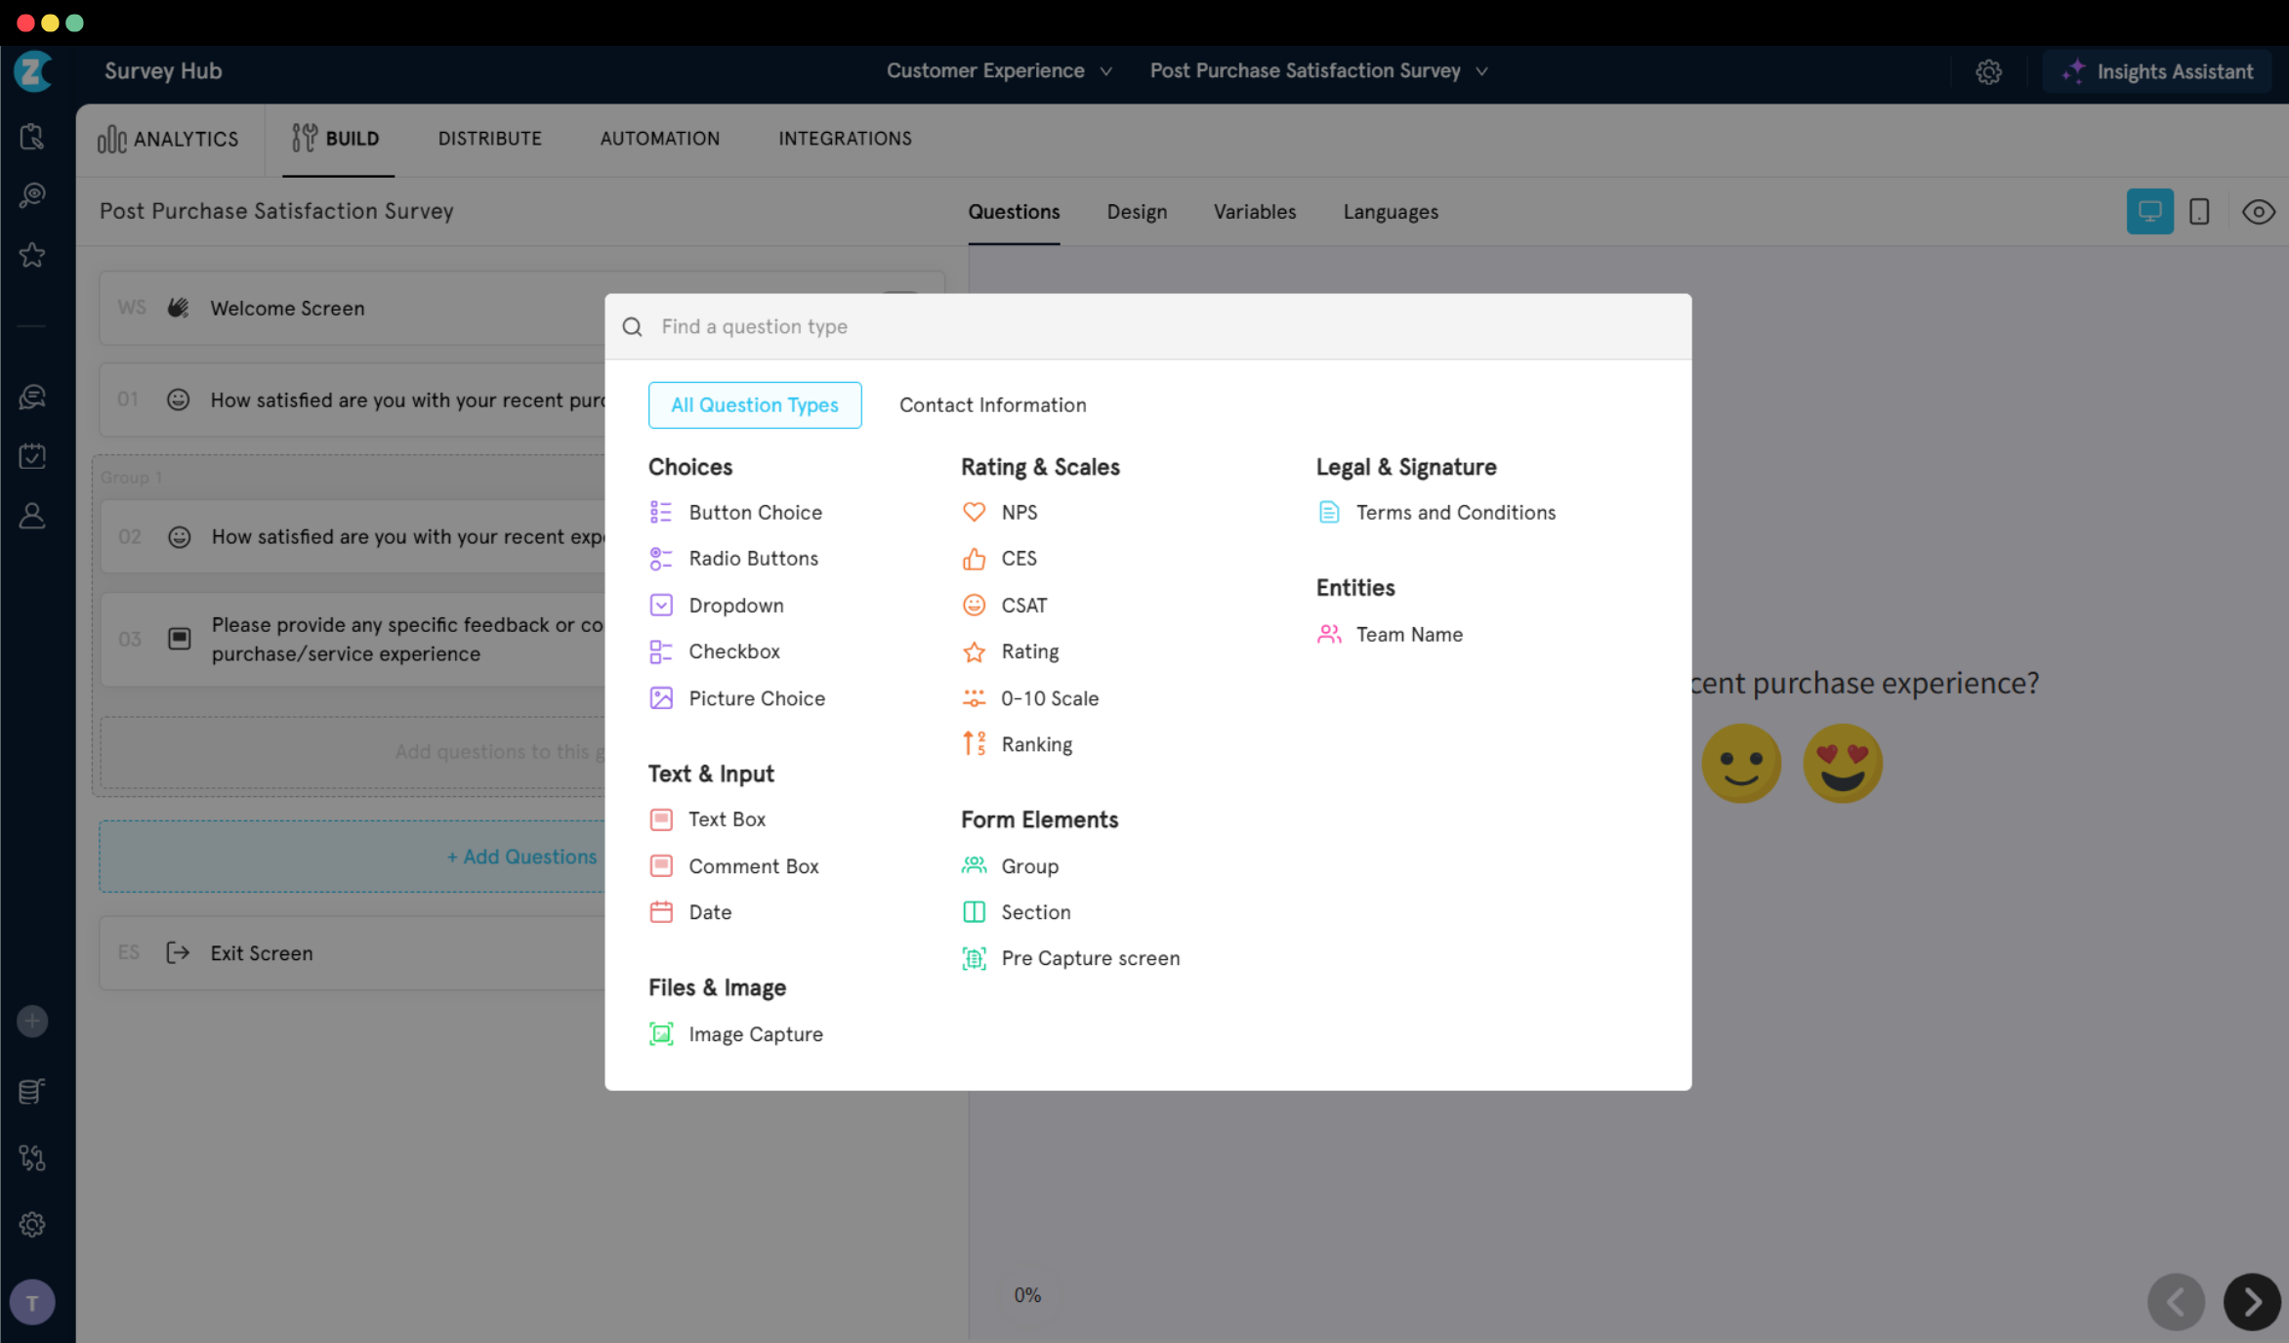
Task: Go to next question with arrow button
Action: click(x=2251, y=1302)
